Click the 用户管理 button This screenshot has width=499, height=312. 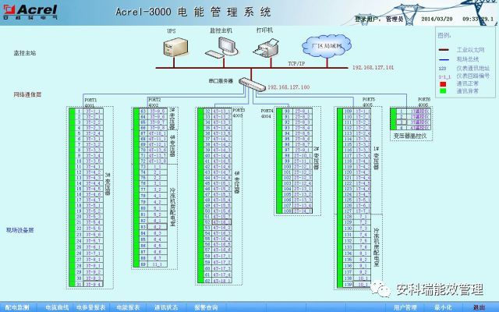point(405,307)
